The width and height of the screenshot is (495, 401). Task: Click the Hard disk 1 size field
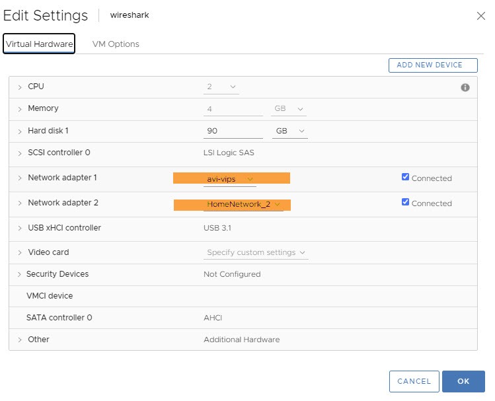233,131
